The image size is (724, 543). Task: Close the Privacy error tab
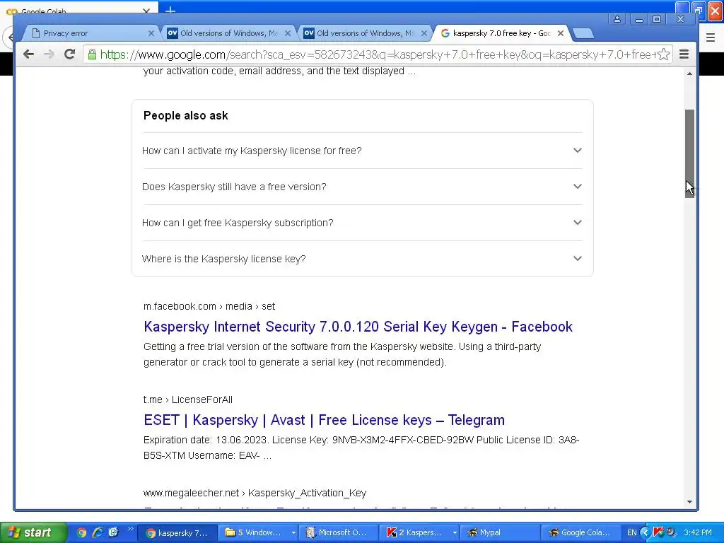click(151, 33)
